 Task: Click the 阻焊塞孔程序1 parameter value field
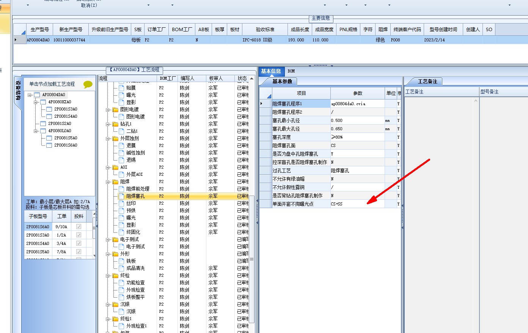[357, 104]
